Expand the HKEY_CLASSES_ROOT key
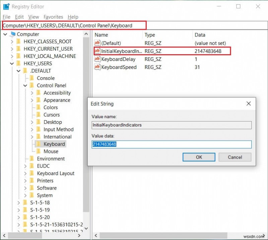Screen dimensions: 268x240 point(12,41)
